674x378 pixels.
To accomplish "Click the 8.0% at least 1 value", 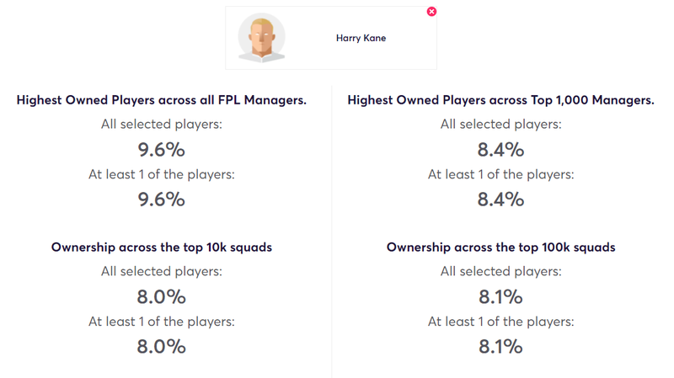I will (162, 347).
